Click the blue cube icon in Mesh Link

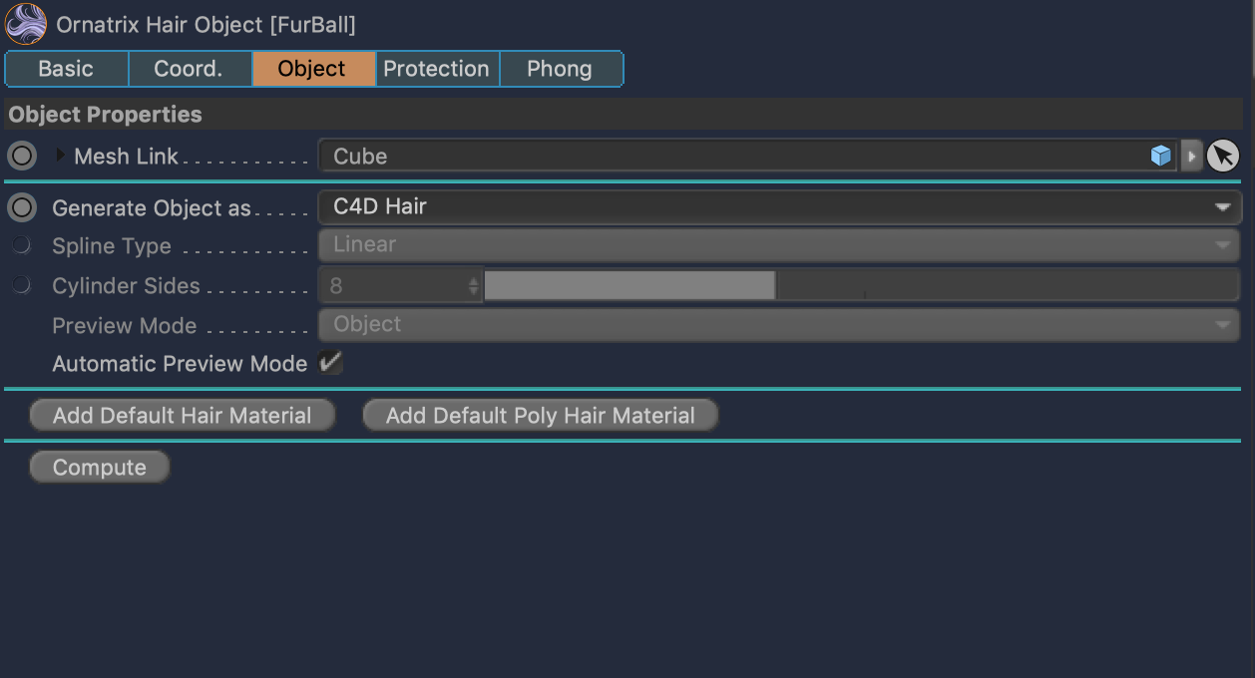pyautogui.click(x=1160, y=157)
